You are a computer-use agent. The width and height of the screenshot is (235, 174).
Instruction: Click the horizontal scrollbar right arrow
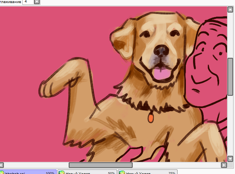(x=224, y=165)
